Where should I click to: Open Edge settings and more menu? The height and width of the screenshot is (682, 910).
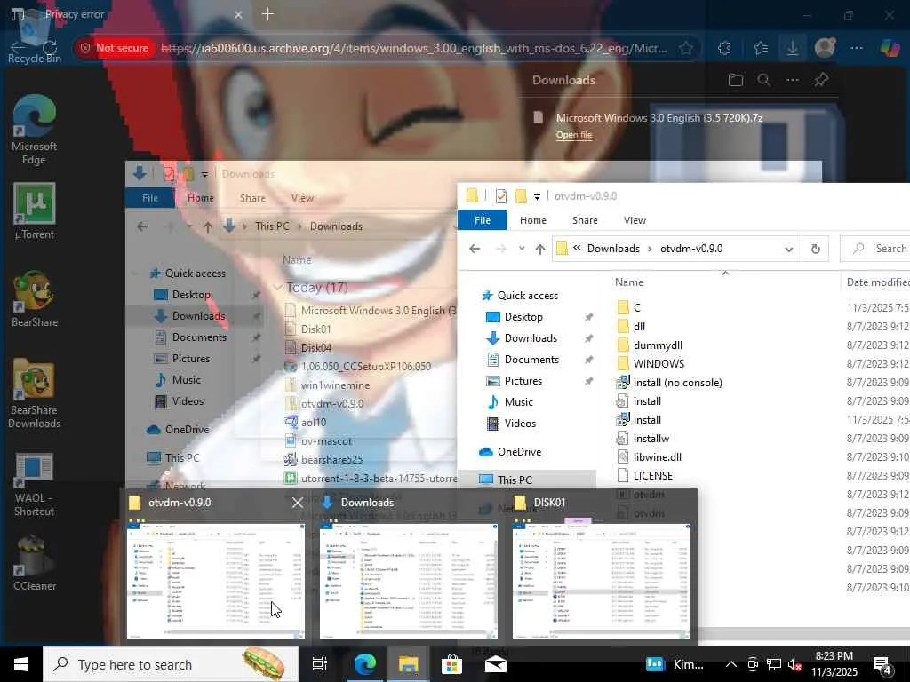click(x=857, y=48)
